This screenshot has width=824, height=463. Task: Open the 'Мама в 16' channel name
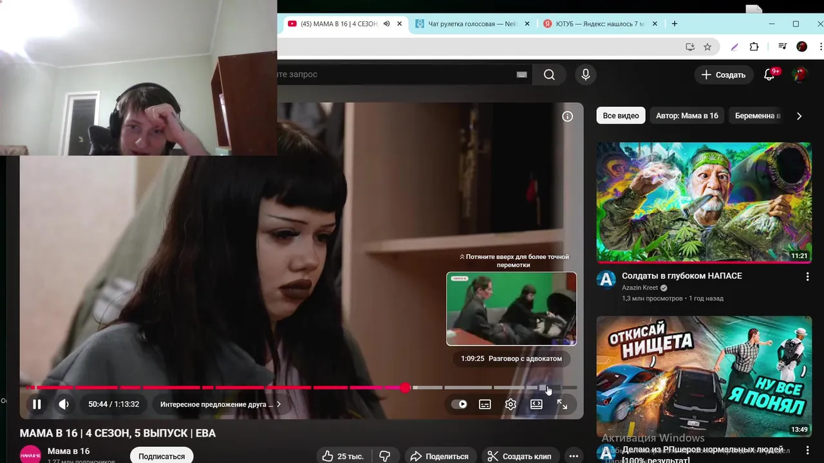(68, 451)
